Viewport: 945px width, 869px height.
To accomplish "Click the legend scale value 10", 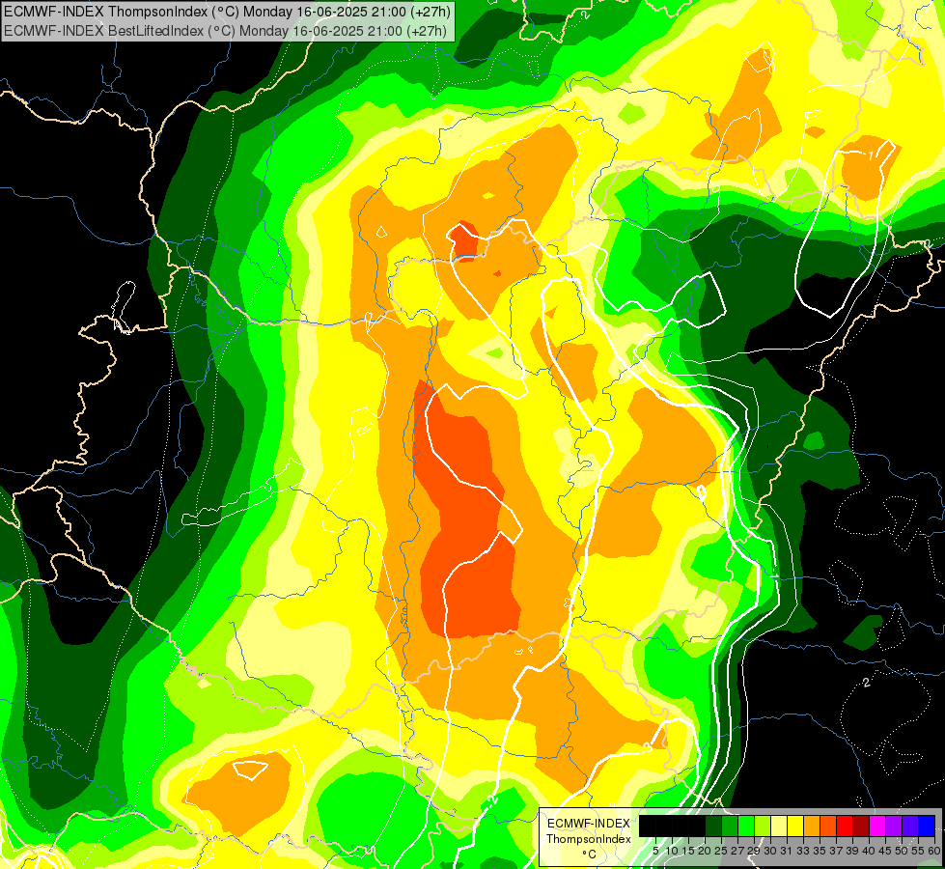I will (x=672, y=851).
